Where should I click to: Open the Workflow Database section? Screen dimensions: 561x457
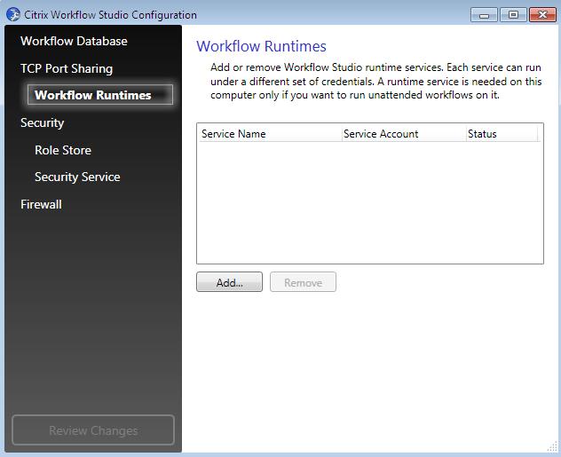[74, 41]
